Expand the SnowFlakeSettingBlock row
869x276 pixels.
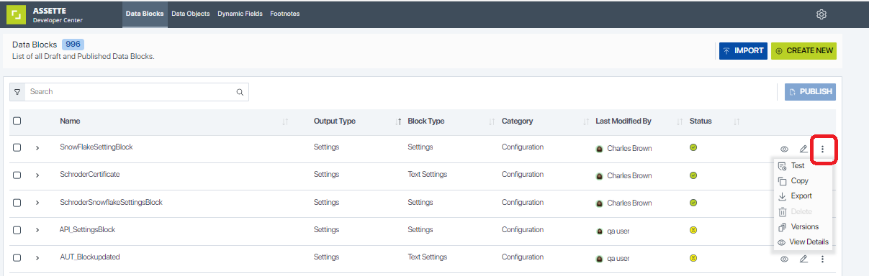(37, 147)
